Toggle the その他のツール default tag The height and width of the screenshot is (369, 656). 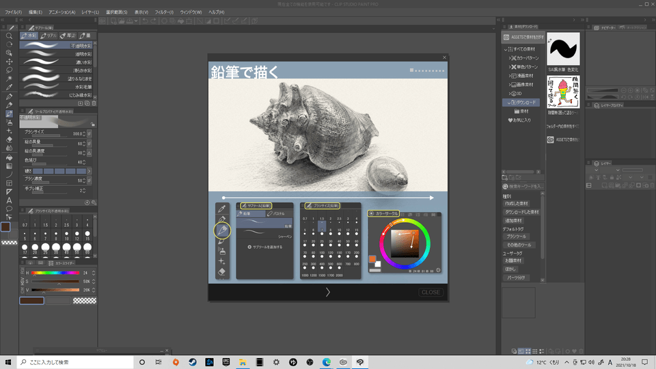519,245
